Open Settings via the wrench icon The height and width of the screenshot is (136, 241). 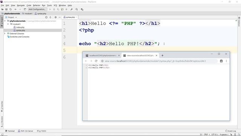point(72,9)
